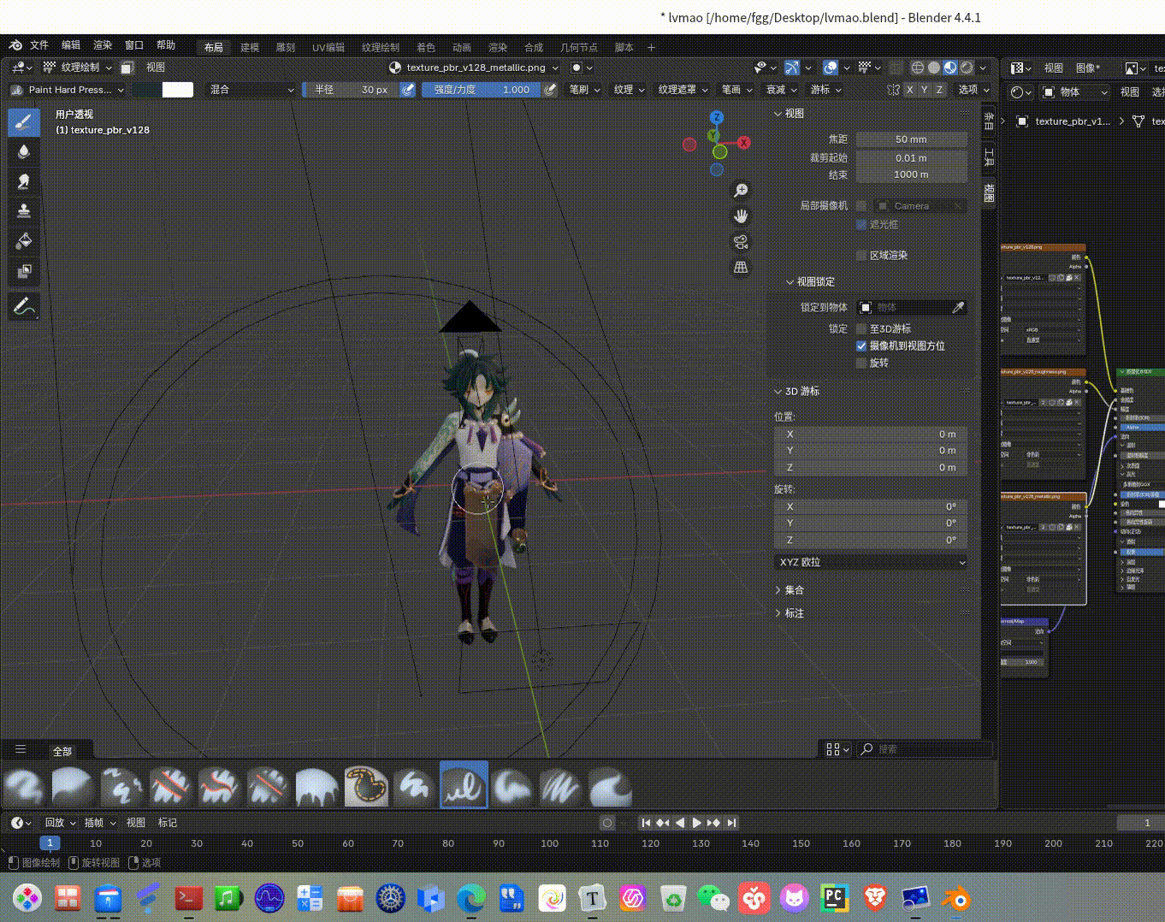
Task: Switch perspective/orthographic grid icon
Action: click(741, 268)
